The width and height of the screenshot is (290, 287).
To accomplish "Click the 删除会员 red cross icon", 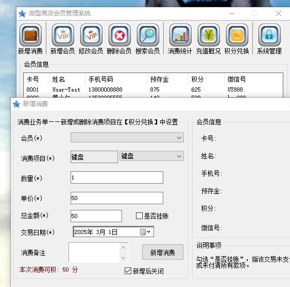I will 120,35.
